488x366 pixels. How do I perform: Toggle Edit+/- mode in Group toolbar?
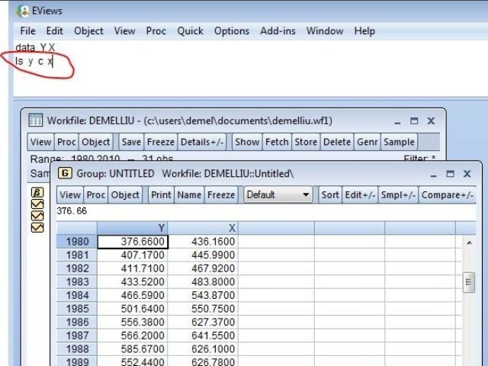tap(360, 195)
